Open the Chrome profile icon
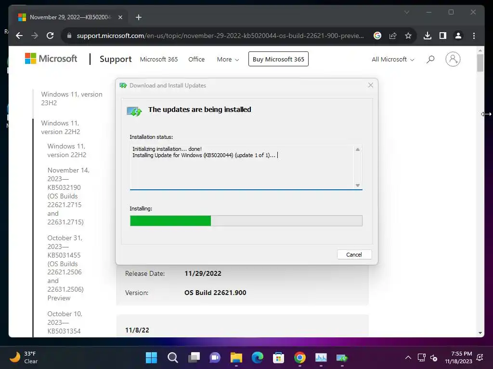Viewport: 493px width, 369px height. coord(458,36)
